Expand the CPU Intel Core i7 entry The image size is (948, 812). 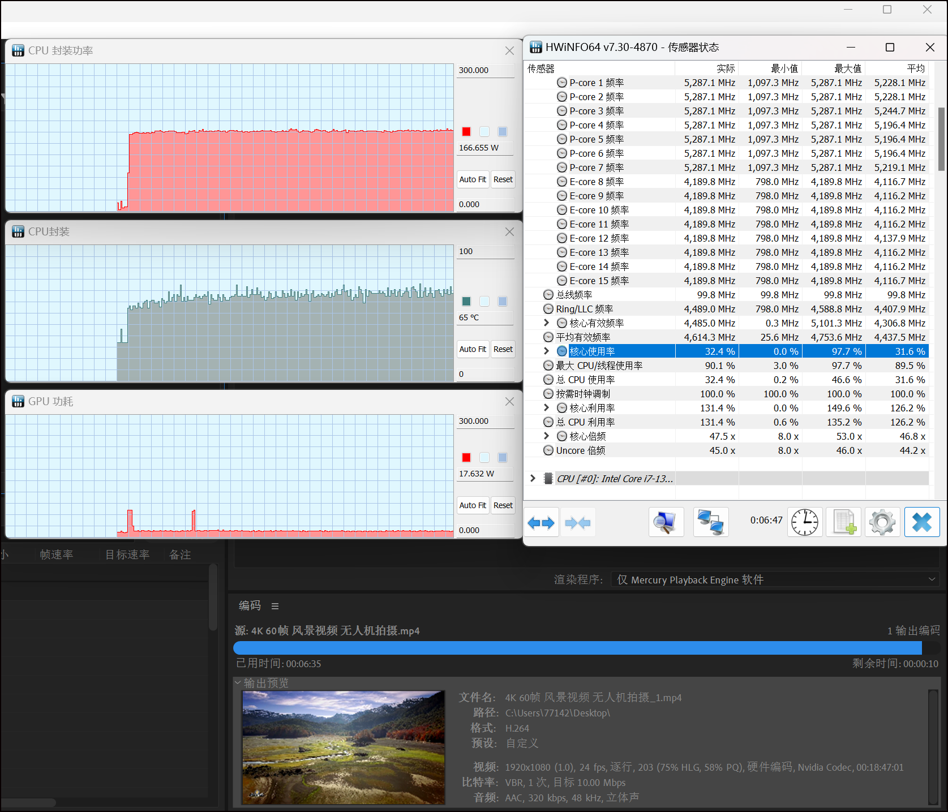tap(532, 478)
